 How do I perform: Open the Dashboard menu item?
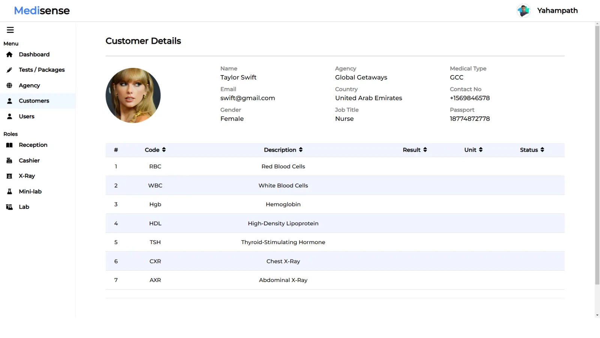[37, 54]
